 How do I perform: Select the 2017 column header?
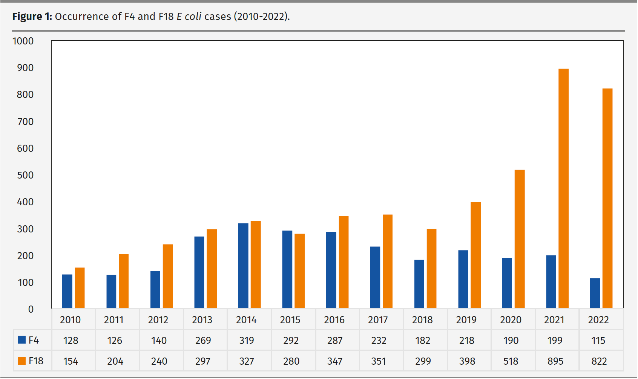point(378,320)
